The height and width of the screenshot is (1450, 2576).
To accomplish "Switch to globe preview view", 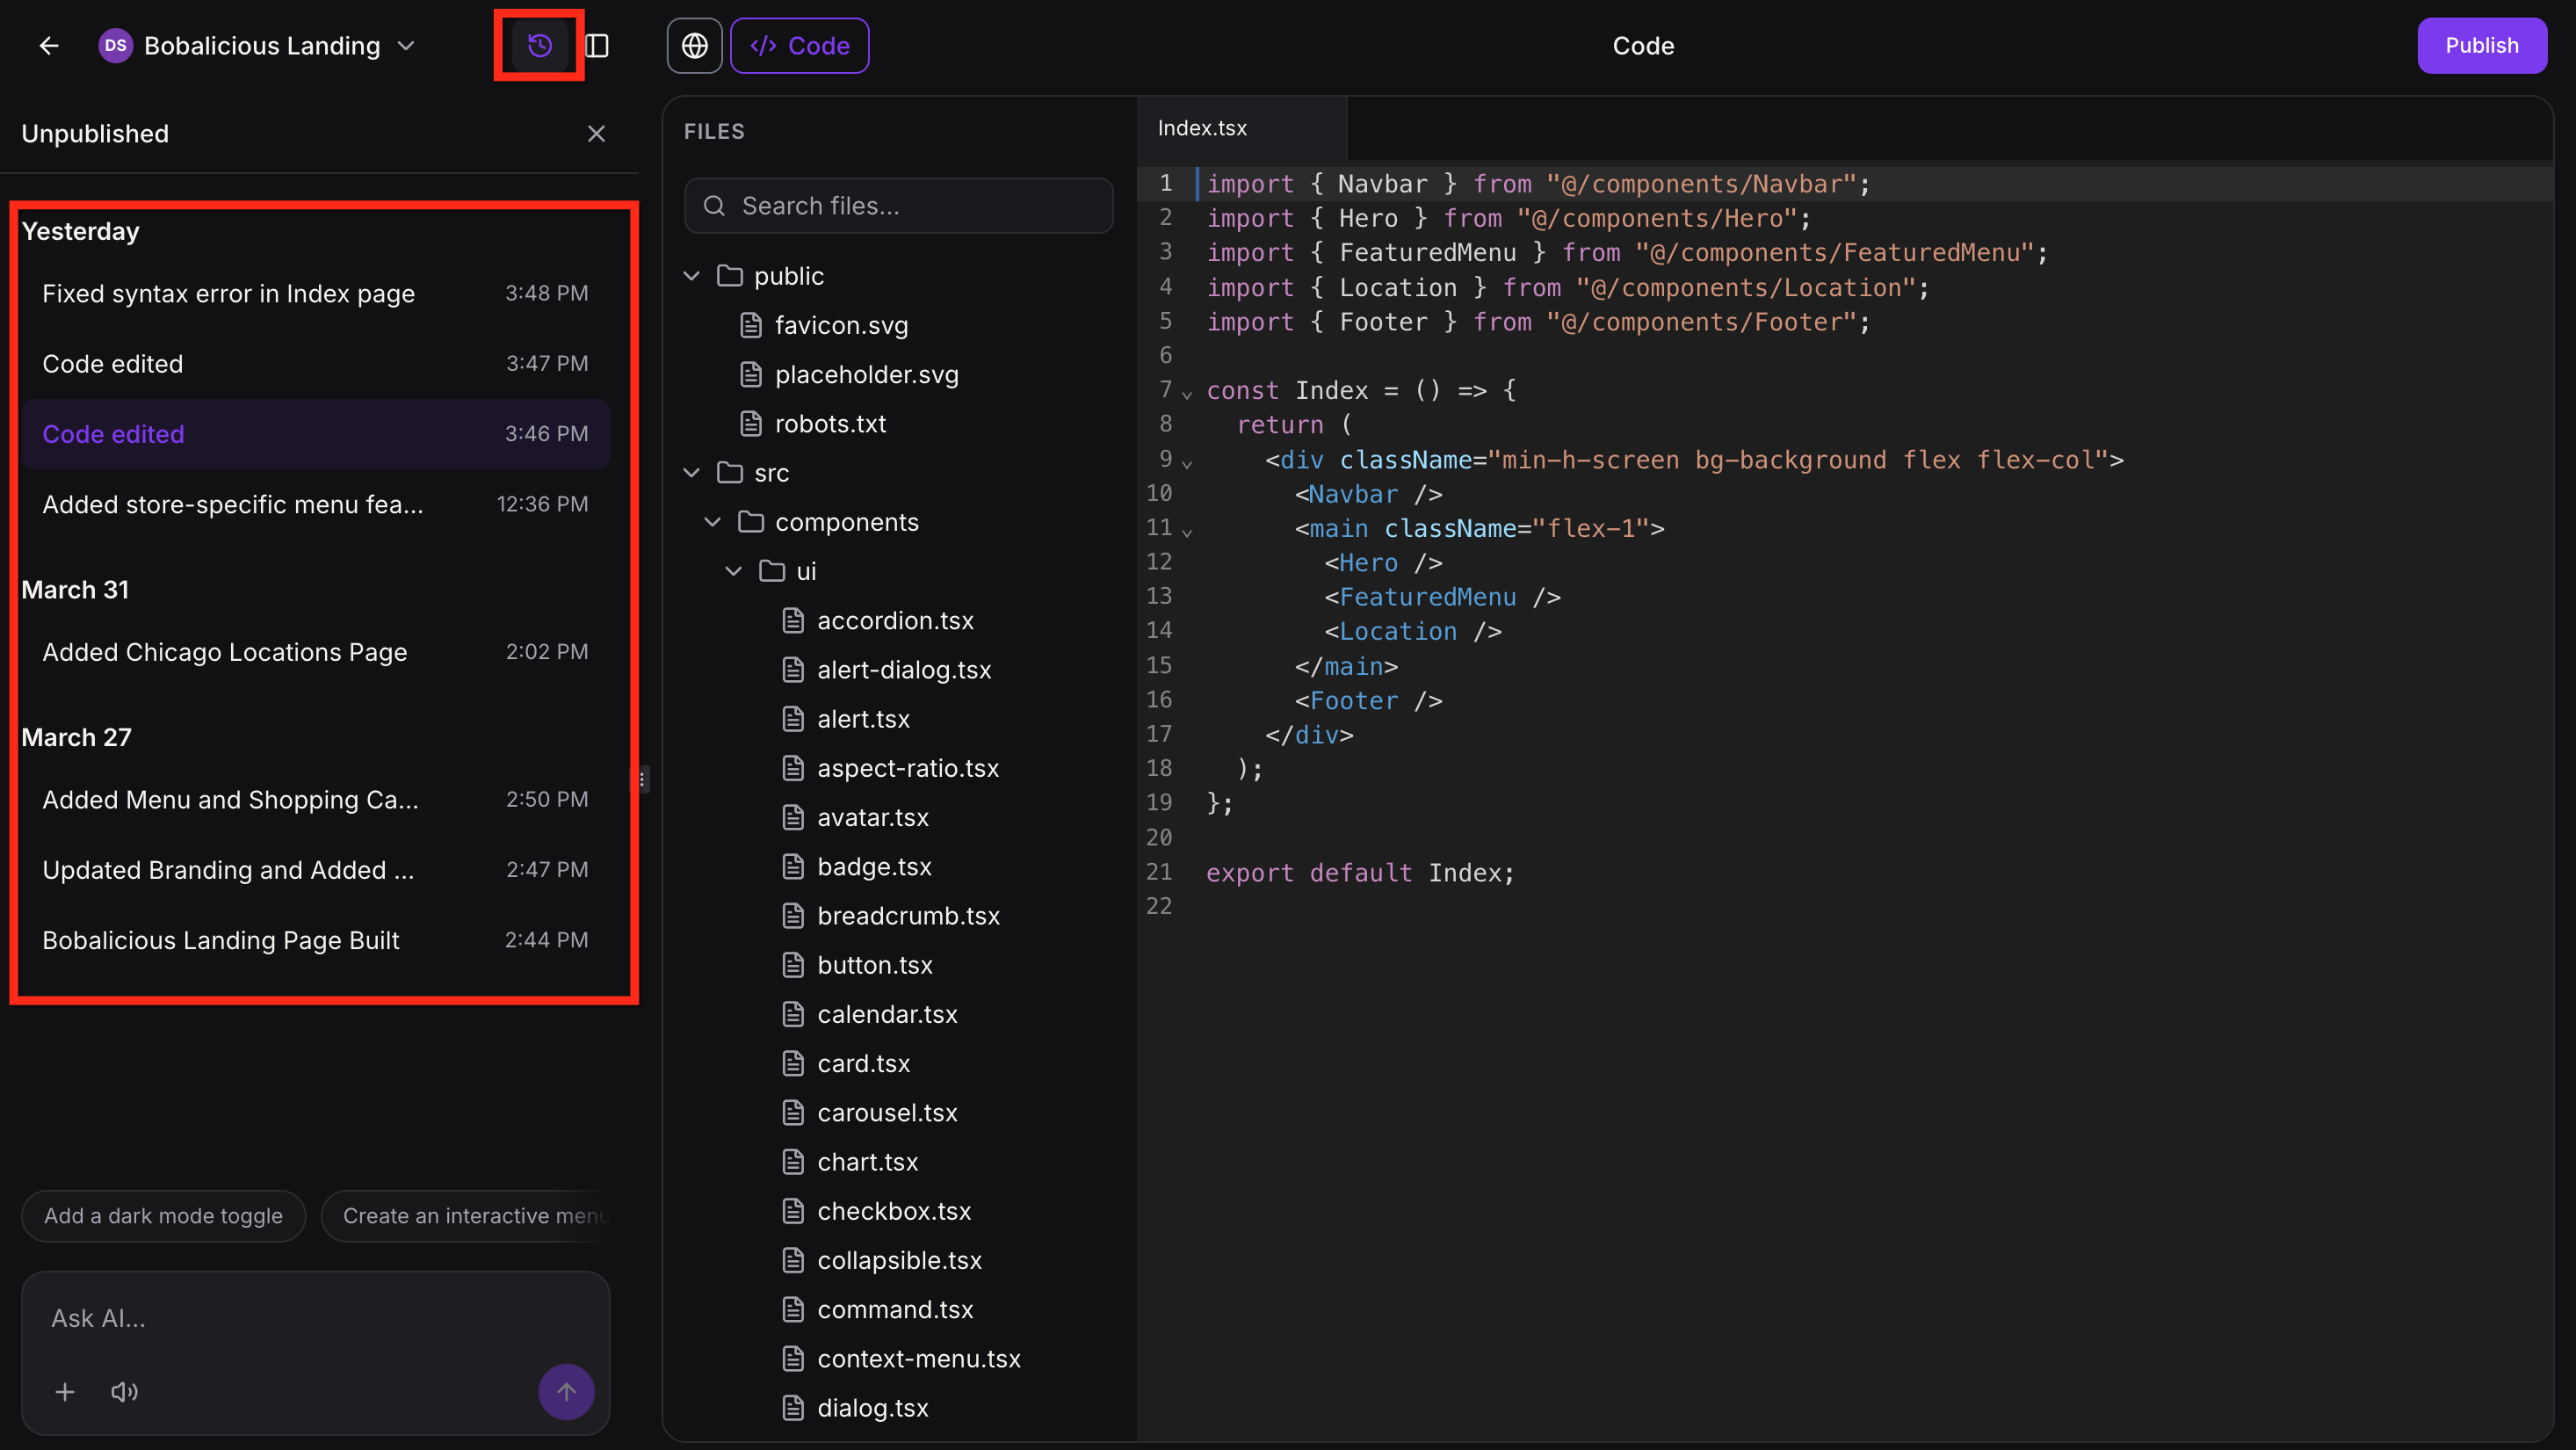I will pyautogui.click(x=694, y=46).
